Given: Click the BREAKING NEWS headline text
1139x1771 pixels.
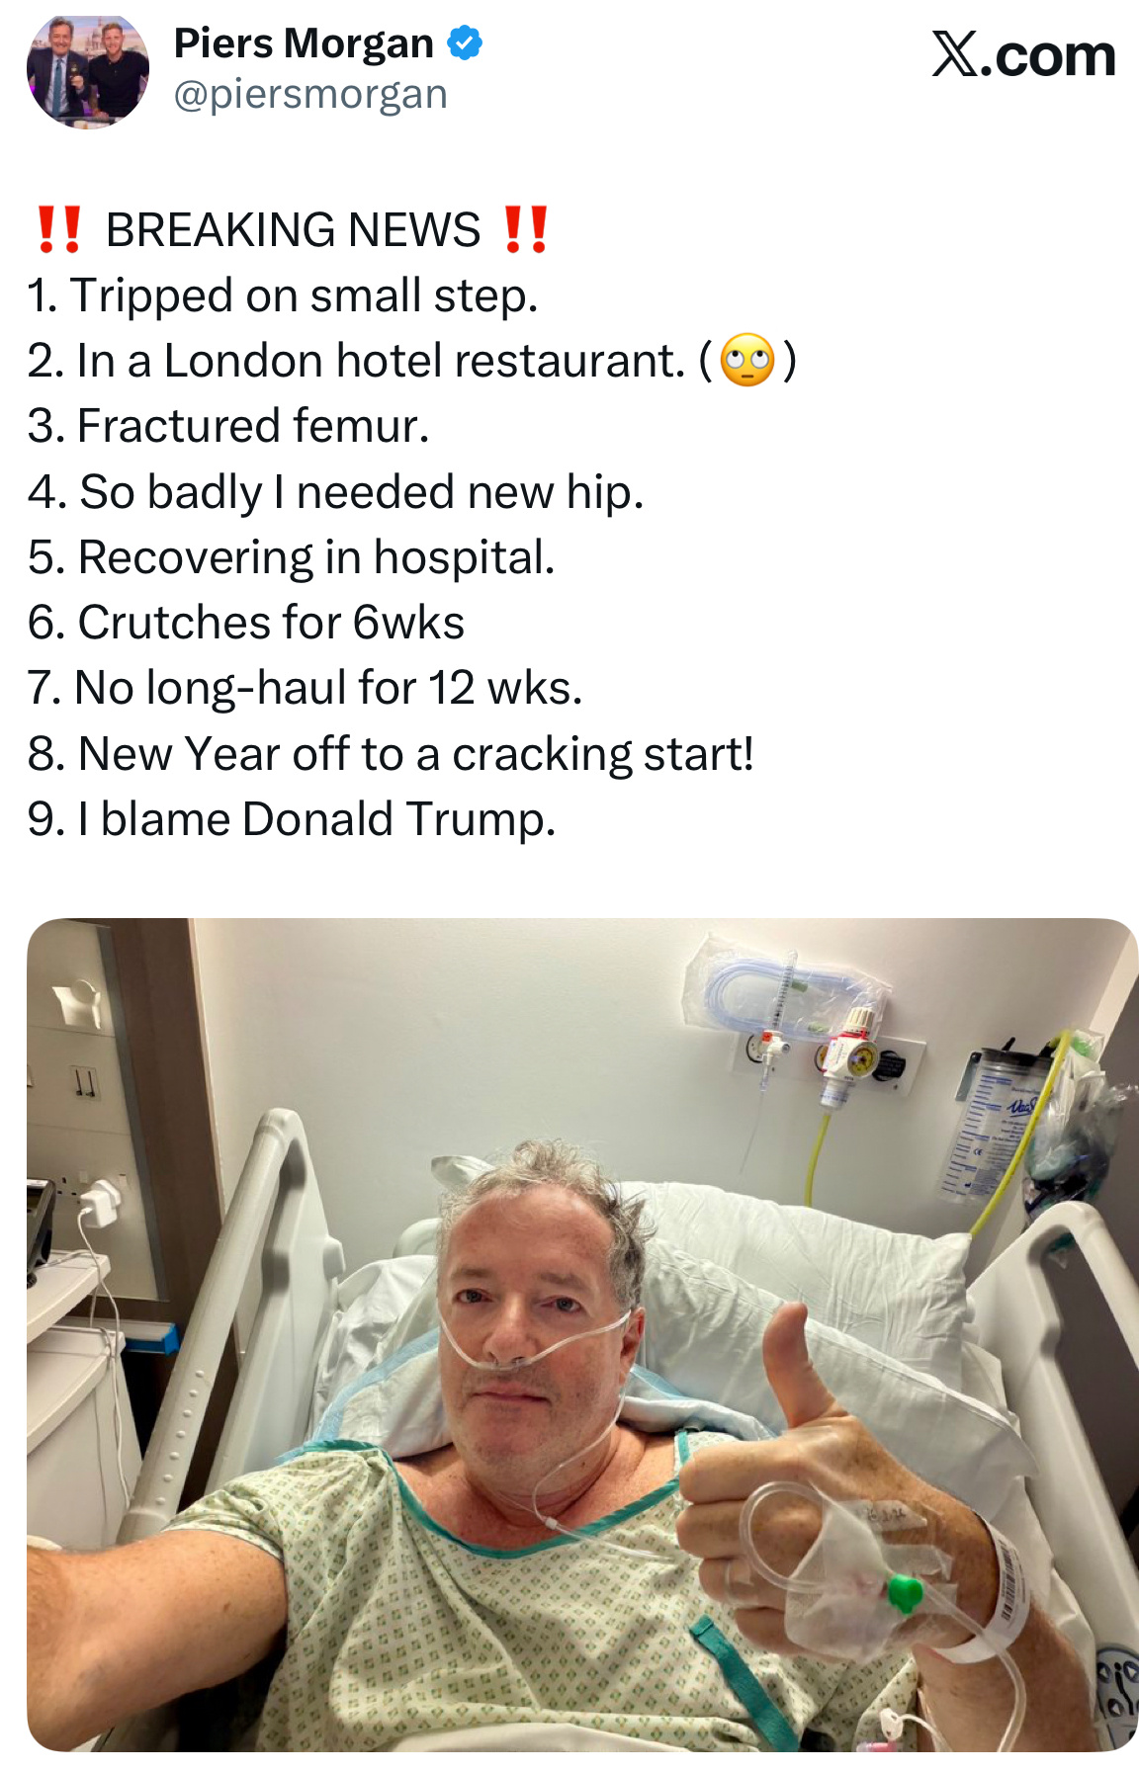Looking at the screenshot, I should 293,229.
